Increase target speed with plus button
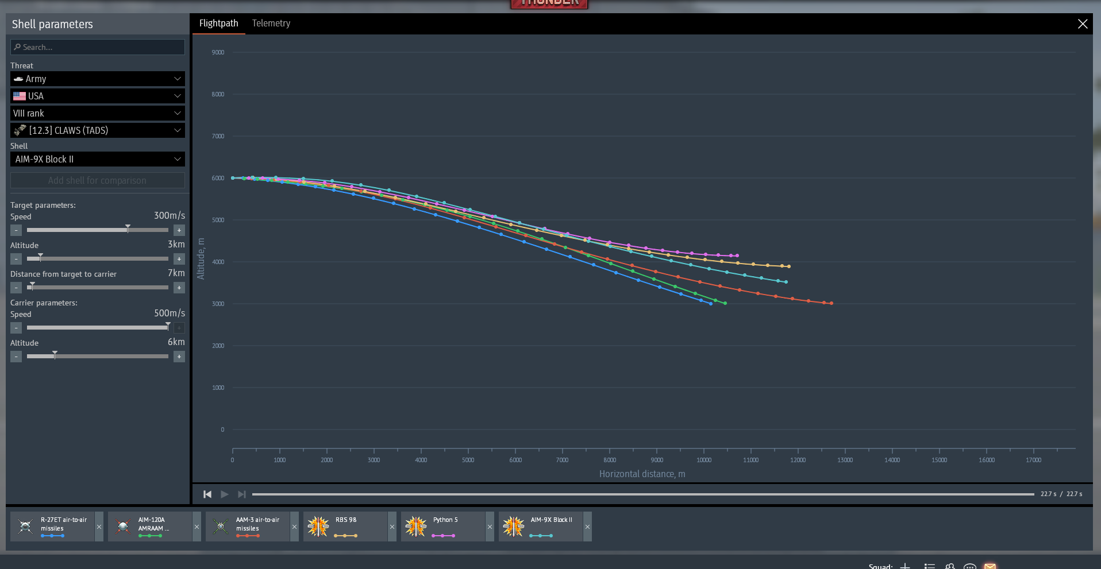The image size is (1101, 569). (179, 230)
